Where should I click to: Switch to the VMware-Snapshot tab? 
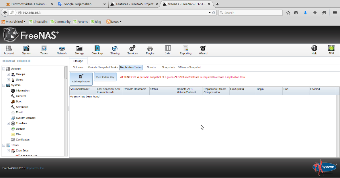click(189, 67)
